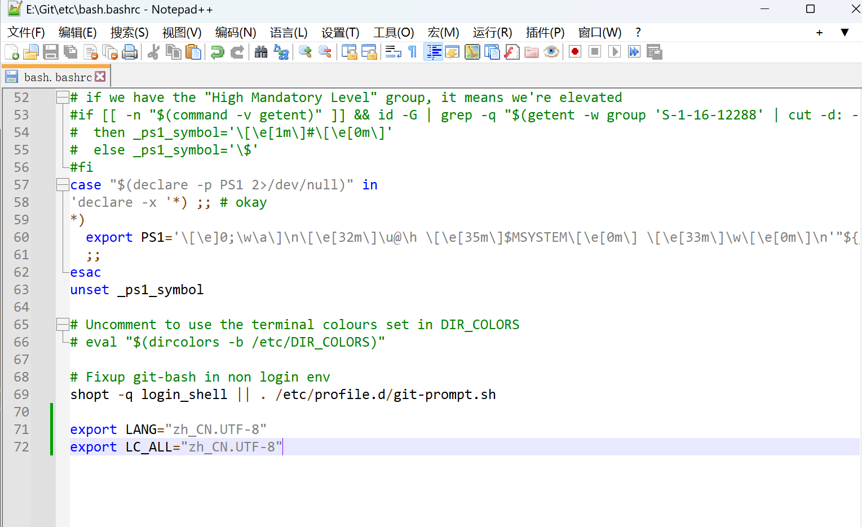Click line number 60 in the margin
The height and width of the screenshot is (527, 862).
pyautogui.click(x=21, y=237)
